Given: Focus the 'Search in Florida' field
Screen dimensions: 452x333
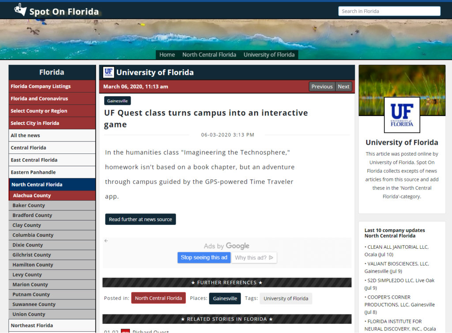Looking at the screenshot, I should click(389, 11).
